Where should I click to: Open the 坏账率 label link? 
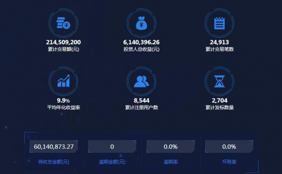tap(229, 162)
